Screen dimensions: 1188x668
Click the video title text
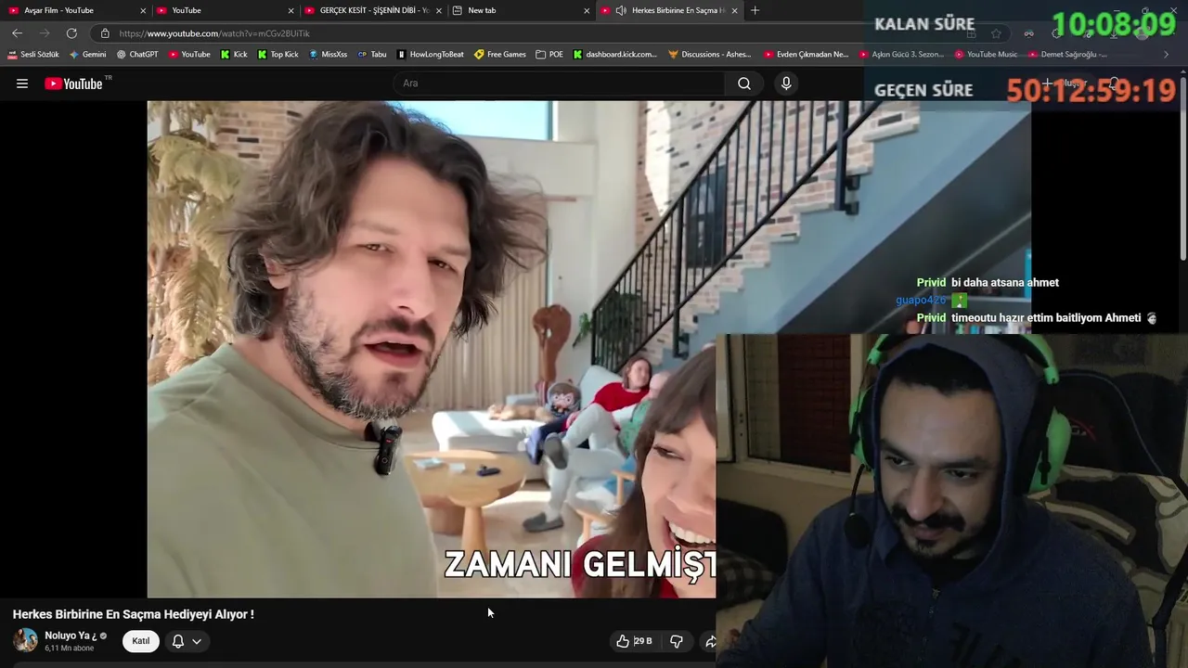coord(133,614)
